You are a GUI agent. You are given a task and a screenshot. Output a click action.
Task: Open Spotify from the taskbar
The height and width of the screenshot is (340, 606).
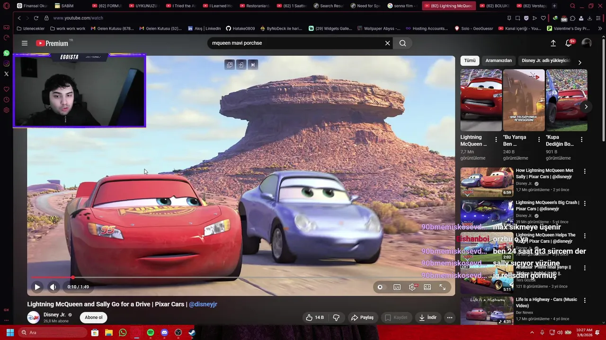[151, 332]
